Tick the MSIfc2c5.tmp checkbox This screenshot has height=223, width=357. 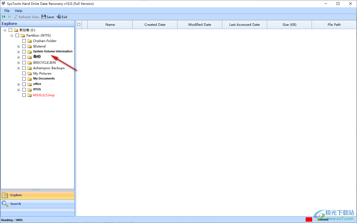pos(24,95)
